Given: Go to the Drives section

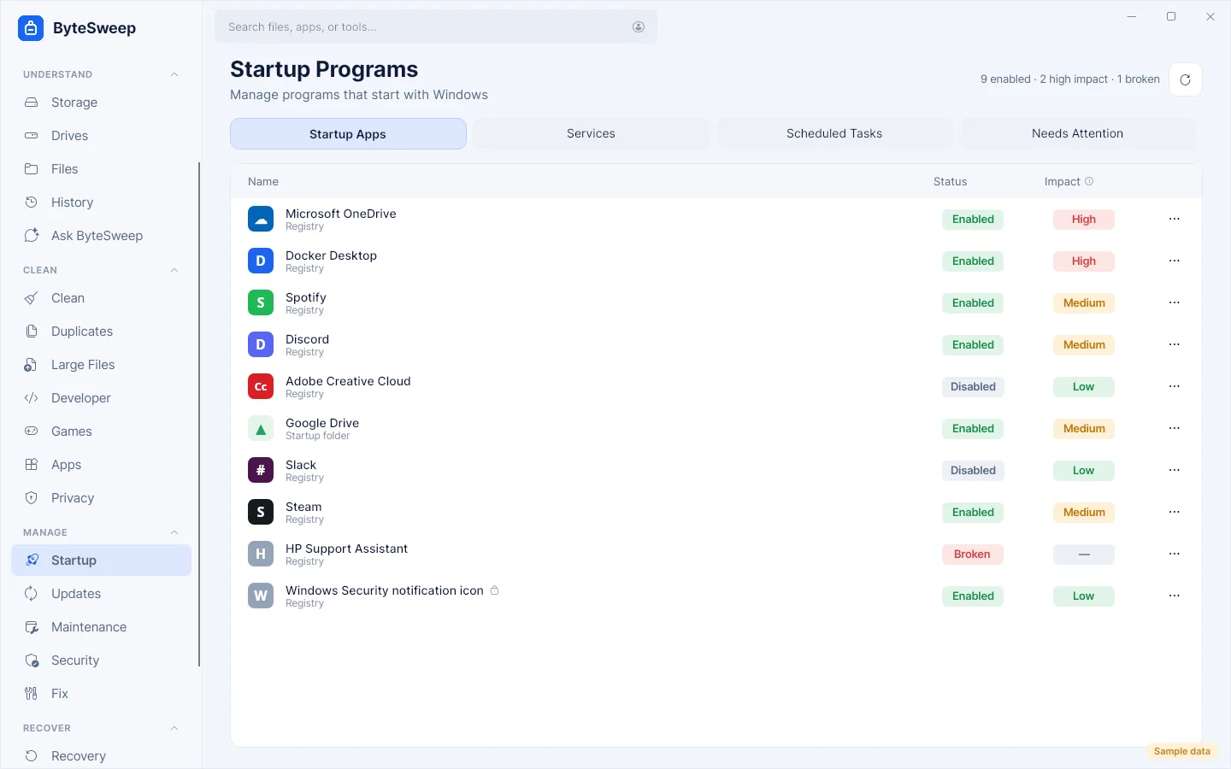Looking at the screenshot, I should click(101, 136).
